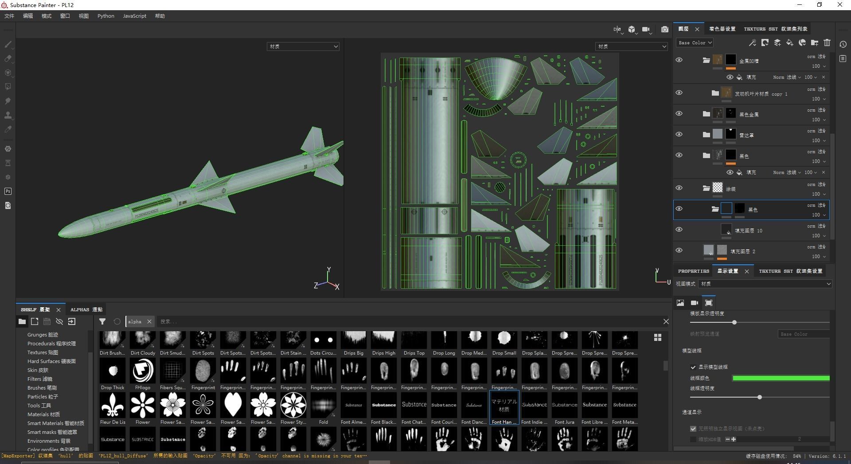Add a new paint layer via the layers toolbar
The width and height of the screenshot is (851, 464).
777,43
